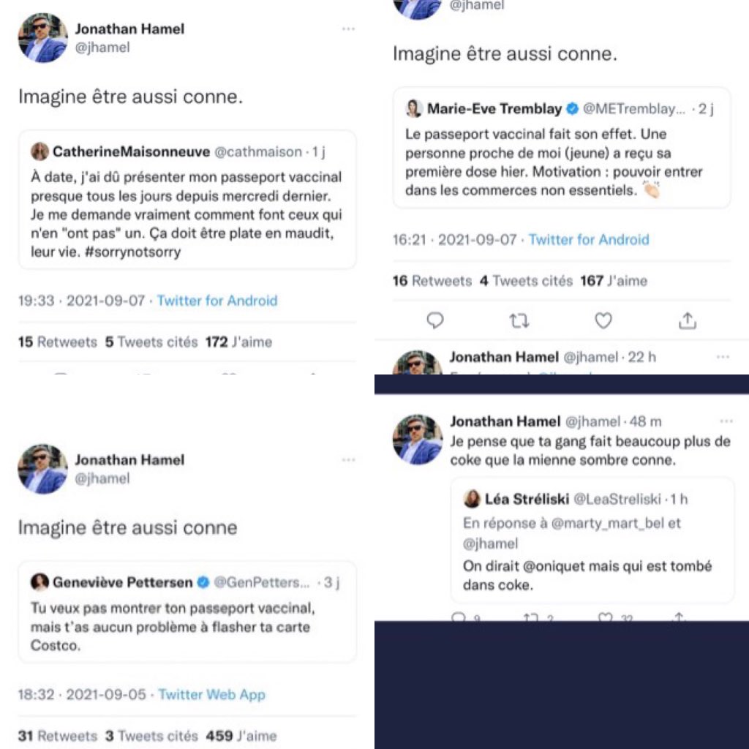Click Twitter for Android link under 19:33 tweet
This screenshot has height=749, width=749.
tap(217, 301)
